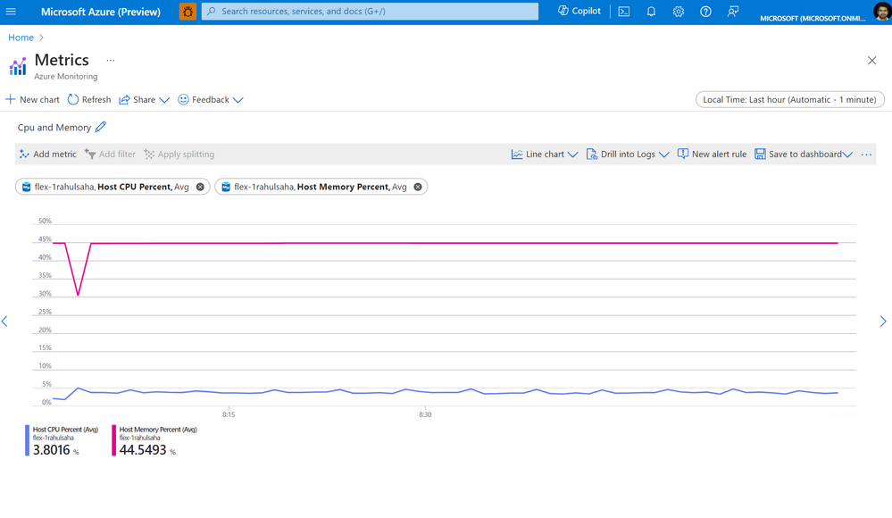Image resolution: width=892 pixels, height=518 pixels.
Task: Click the orange bug report icon
Action: [x=188, y=12]
